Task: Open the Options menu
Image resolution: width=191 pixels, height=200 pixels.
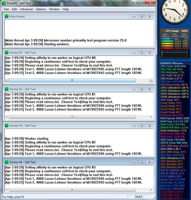Action: (41, 9)
